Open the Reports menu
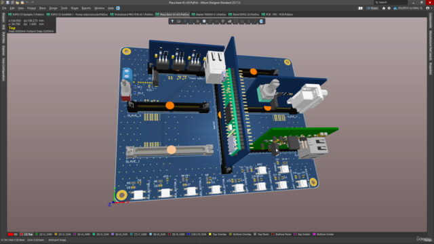 86,8
